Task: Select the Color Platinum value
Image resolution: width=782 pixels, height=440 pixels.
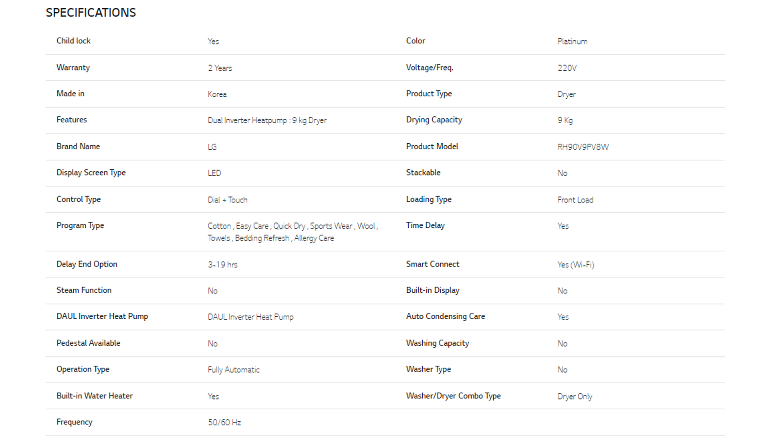Action: (x=572, y=42)
